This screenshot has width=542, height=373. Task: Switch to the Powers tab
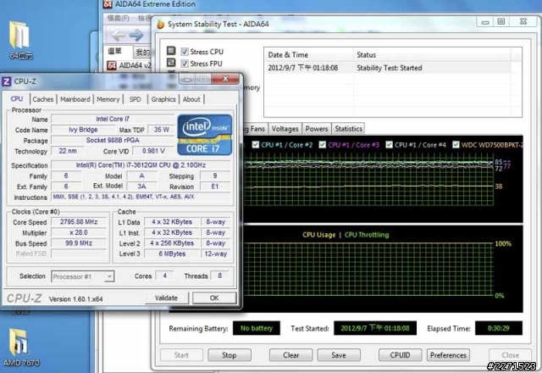point(317,129)
